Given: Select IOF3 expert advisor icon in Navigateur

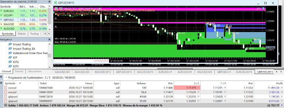Looking at the screenshot, I should [10, 66].
